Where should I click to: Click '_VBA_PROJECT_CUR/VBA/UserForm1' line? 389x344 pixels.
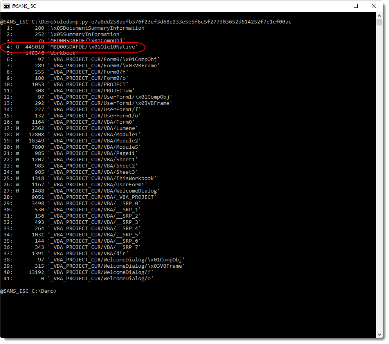click(x=76, y=185)
